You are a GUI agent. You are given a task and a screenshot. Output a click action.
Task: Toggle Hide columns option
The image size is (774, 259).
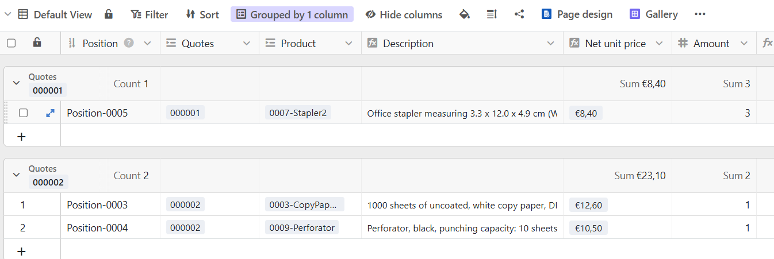click(x=404, y=14)
